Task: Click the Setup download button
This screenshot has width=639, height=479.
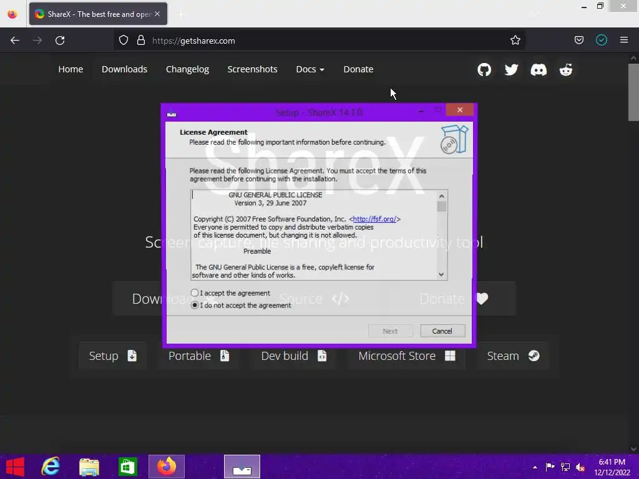Action: click(x=112, y=356)
